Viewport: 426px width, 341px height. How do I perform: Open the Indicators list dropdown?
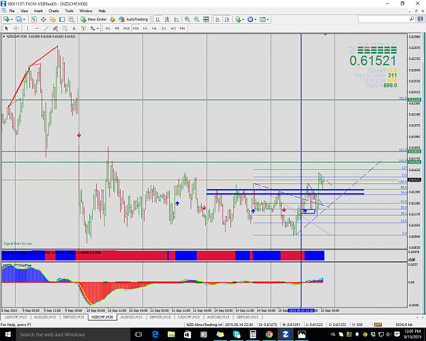[239, 19]
